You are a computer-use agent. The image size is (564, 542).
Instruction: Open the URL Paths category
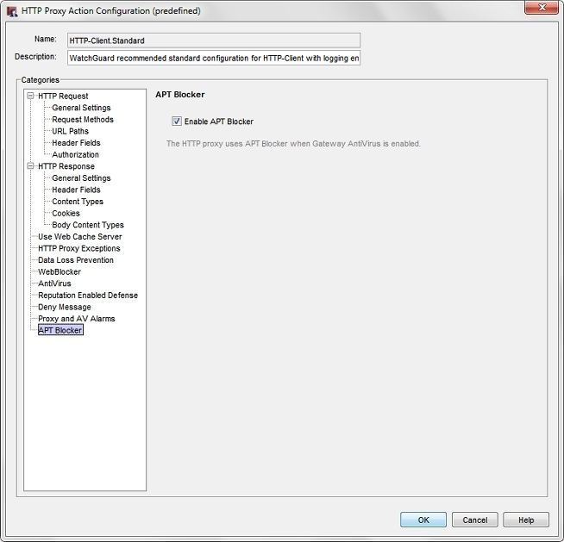tap(70, 131)
